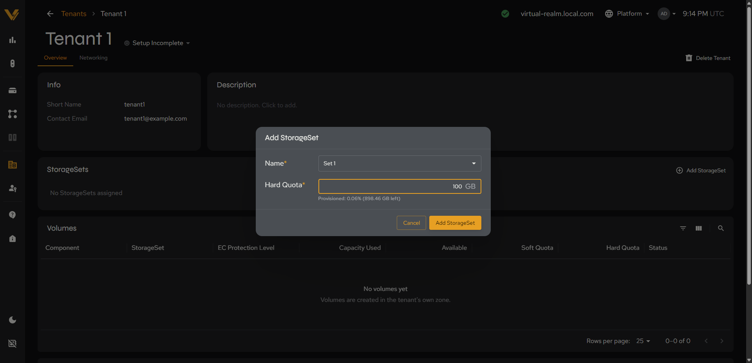Toggle dark mode moon icon
The width and height of the screenshot is (752, 363).
point(13,320)
